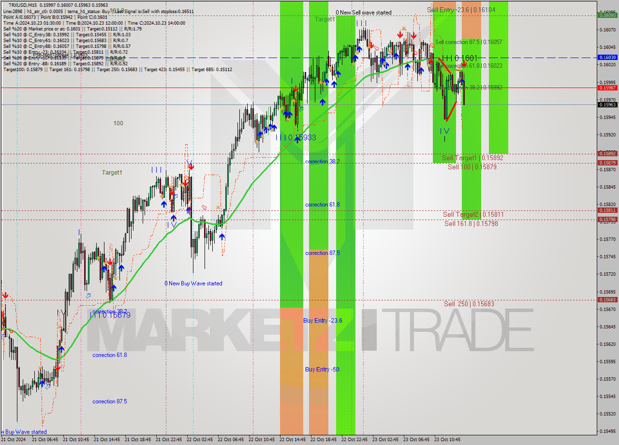
Task: Click the '22 Oct 02:45' time label
Action: point(200,440)
